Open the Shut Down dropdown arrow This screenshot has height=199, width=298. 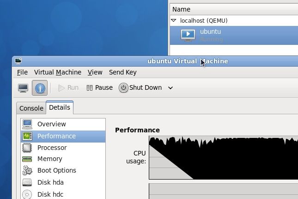pyautogui.click(x=170, y=88)
